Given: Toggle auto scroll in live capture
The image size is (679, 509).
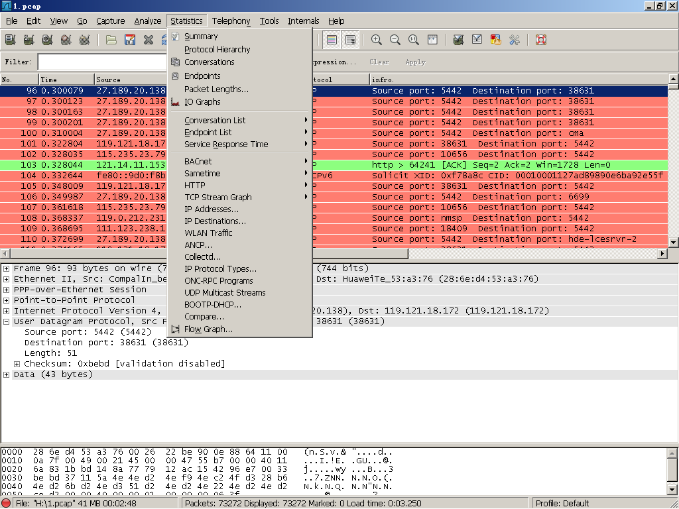Looking at the screenshot, I should 350,40.
